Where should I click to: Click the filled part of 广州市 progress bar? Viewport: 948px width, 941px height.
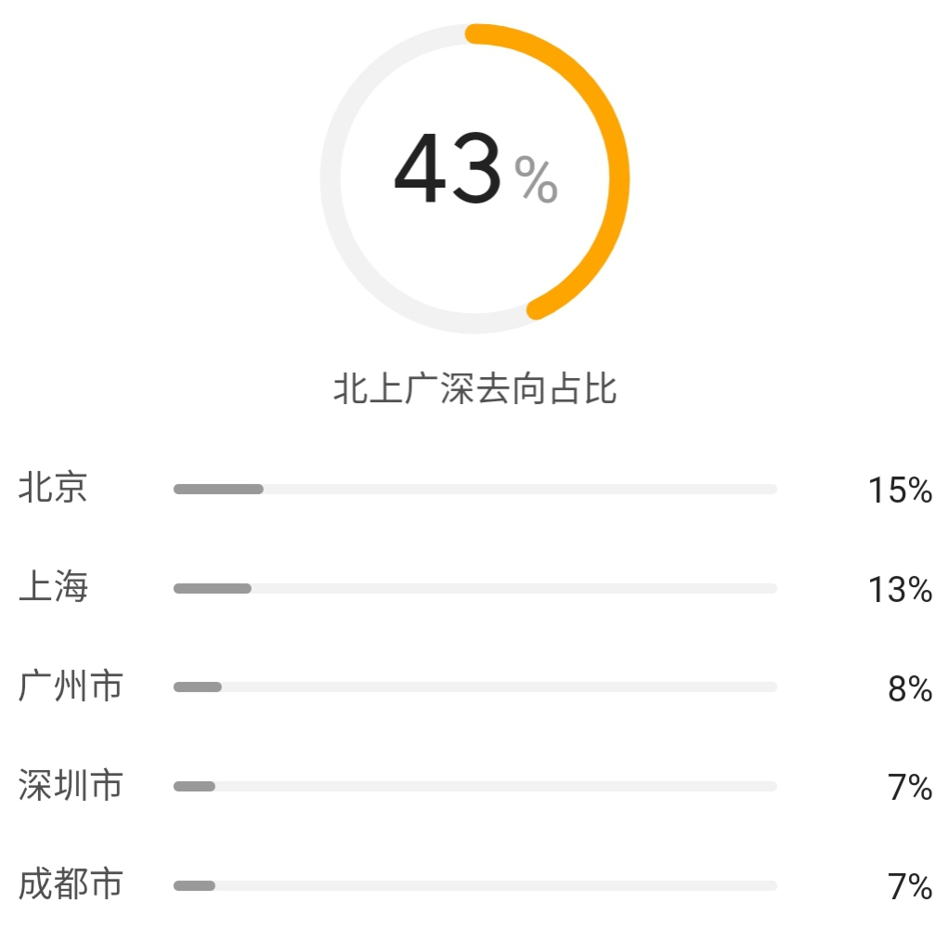(198, 687)
